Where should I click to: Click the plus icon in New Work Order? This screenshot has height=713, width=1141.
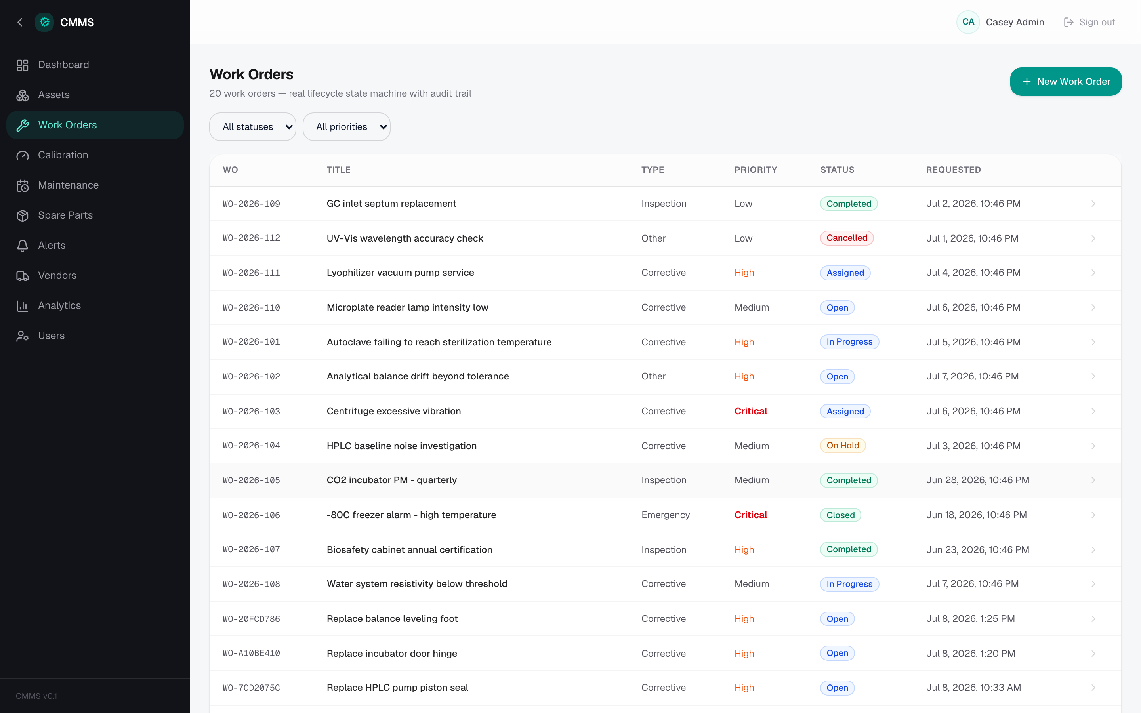click(x=1027, y=82)
